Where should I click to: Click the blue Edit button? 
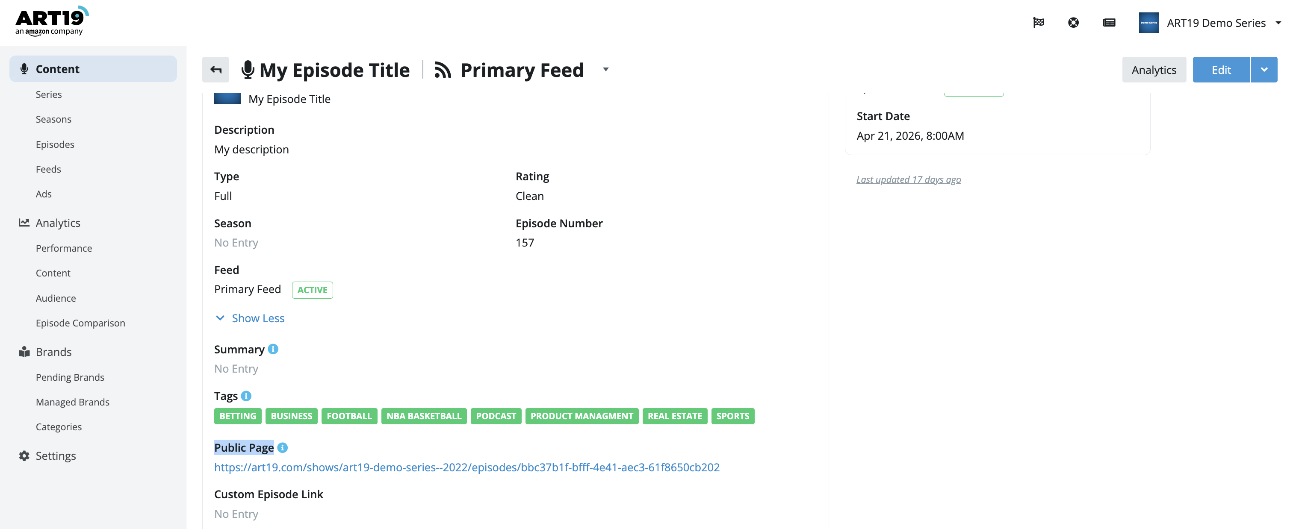[x=1221, y=70]
